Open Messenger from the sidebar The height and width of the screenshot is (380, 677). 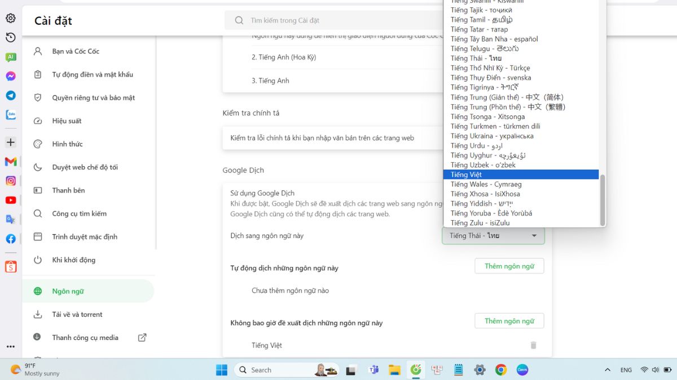(10, 76)
